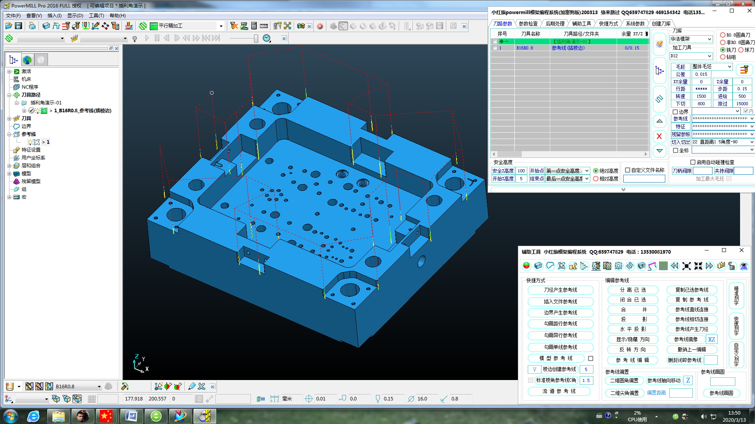Click the simulation speed slider handle
The image size is (755, 424).
pos(256,38)
